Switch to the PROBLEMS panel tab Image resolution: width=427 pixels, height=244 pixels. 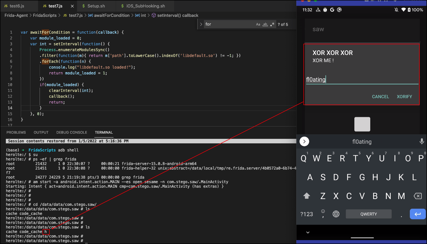coord(16,132)
